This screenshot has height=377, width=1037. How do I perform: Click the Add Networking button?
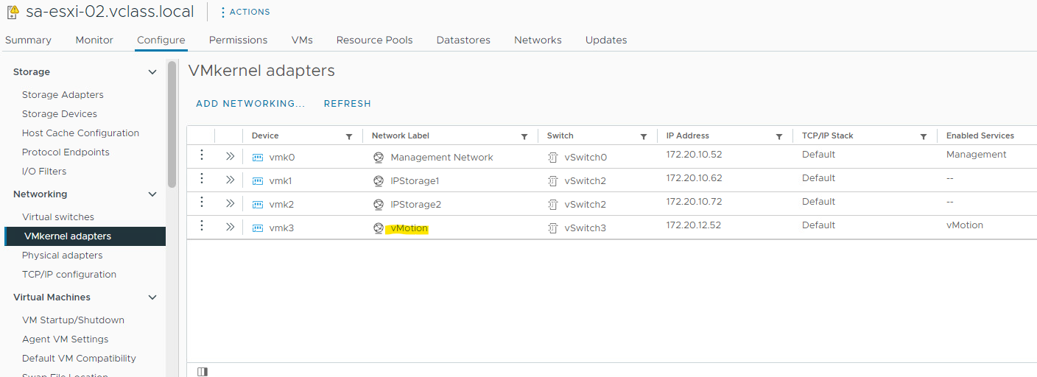(250, 104)
